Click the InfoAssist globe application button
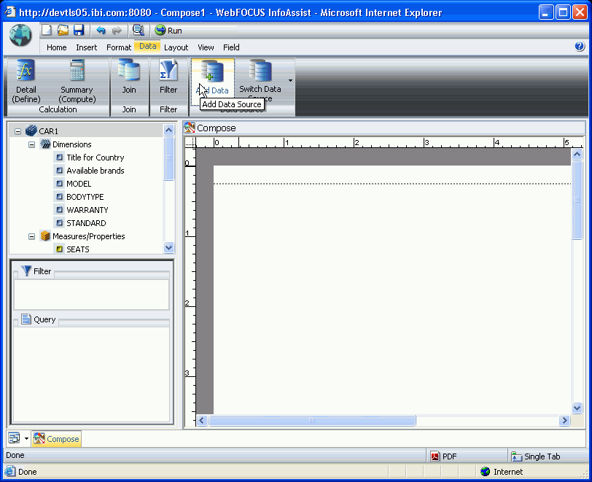Image resolution: width=592 pixels, height=482 pixels. 20,35
